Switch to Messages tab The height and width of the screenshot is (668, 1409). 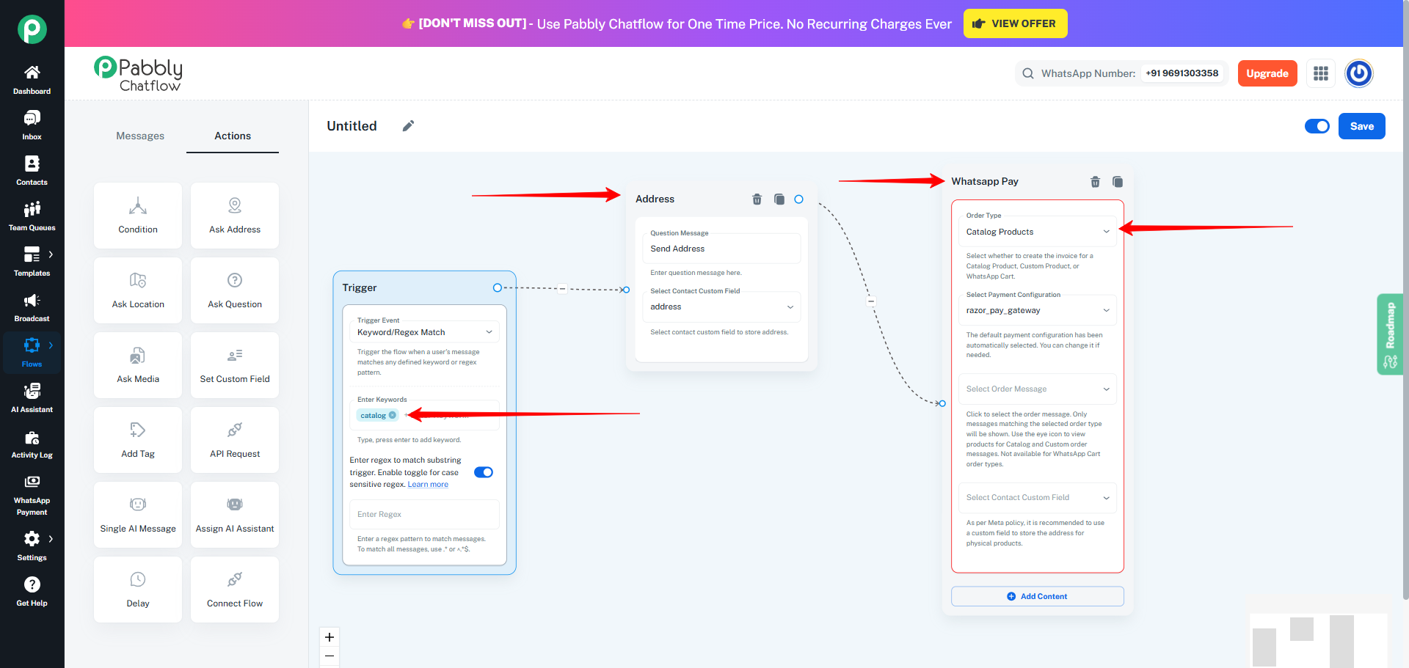tap(140, 136)
